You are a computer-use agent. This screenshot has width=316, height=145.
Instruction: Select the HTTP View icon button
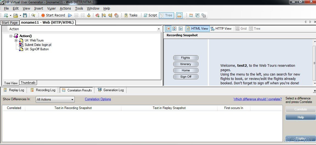coord(221,29)
